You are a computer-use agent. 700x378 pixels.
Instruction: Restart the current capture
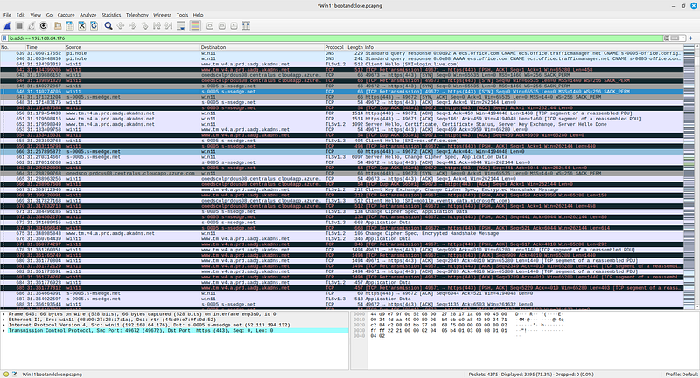coord(31,26)
